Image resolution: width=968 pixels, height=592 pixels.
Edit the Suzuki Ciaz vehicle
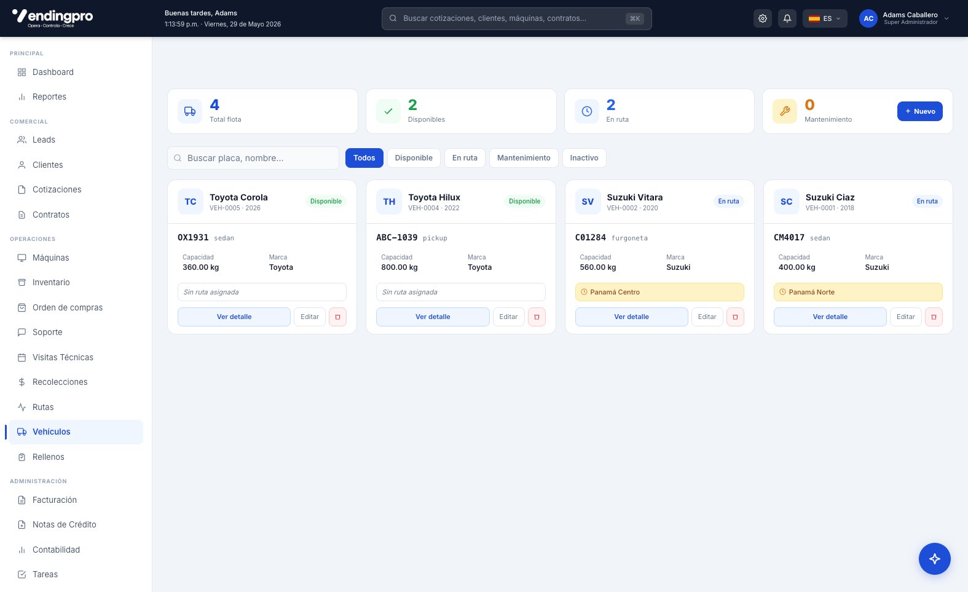pos(906,317)
